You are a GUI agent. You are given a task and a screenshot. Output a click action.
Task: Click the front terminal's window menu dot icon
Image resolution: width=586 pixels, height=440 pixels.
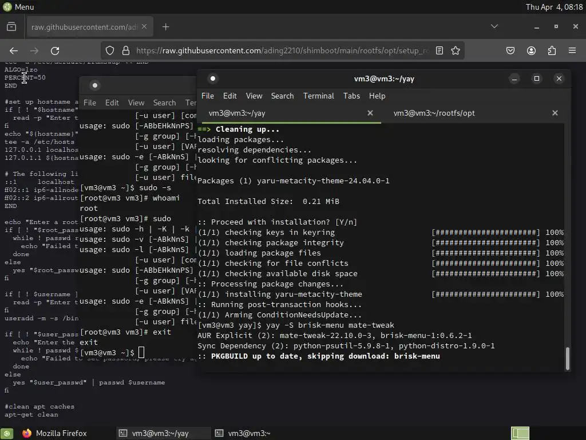coord(213,78)
